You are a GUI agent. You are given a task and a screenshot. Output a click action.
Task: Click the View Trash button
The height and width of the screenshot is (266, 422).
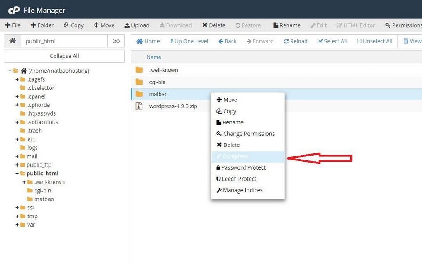pyautogui.click(x=412, y=41)
